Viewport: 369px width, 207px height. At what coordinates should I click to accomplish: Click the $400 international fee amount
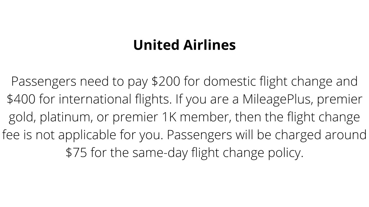click(21, 99)
